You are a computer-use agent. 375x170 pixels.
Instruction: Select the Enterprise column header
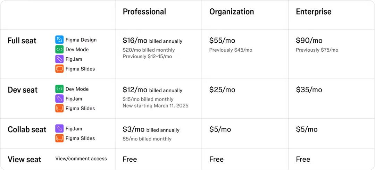pyautogui.click(x=314, y=12)
